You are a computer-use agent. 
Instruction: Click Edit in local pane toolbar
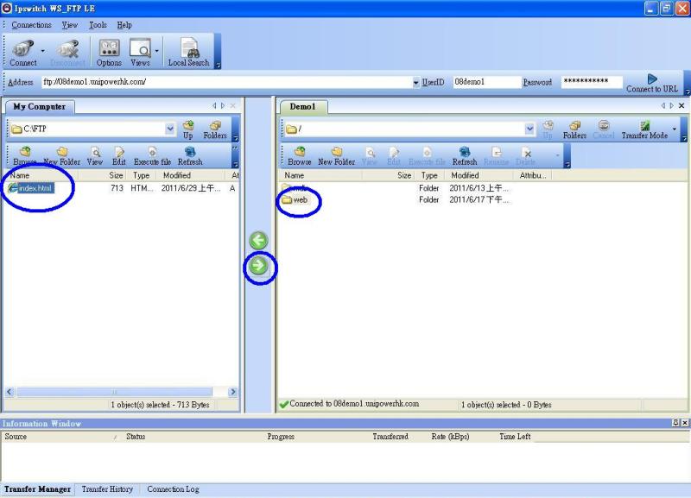coord(119,157)
